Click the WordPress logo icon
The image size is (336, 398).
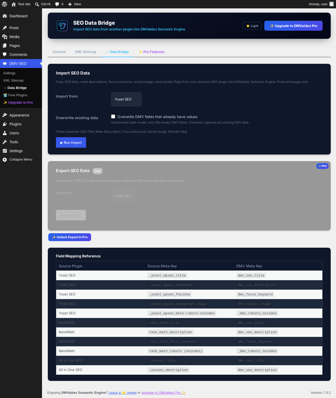point(4,4)
